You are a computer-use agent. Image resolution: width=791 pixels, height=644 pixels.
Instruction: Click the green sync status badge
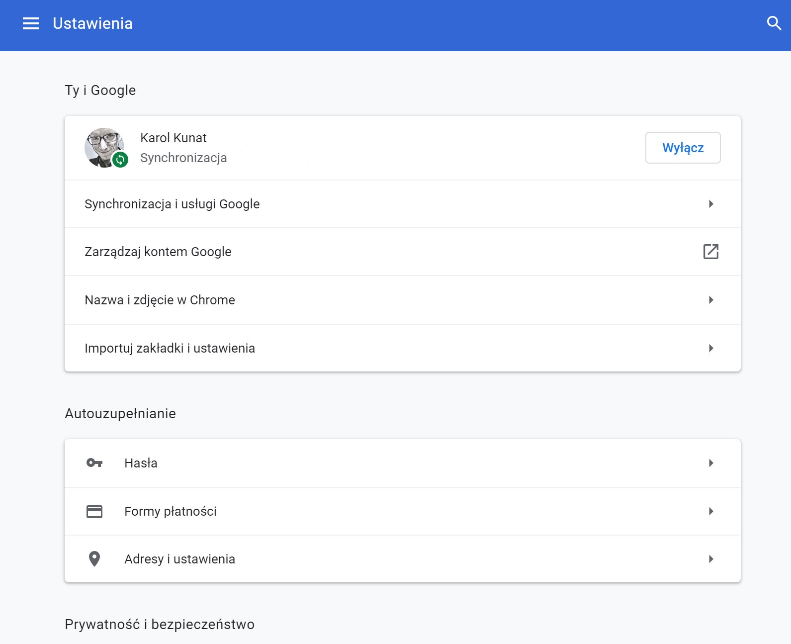click(x=120, y=160)
